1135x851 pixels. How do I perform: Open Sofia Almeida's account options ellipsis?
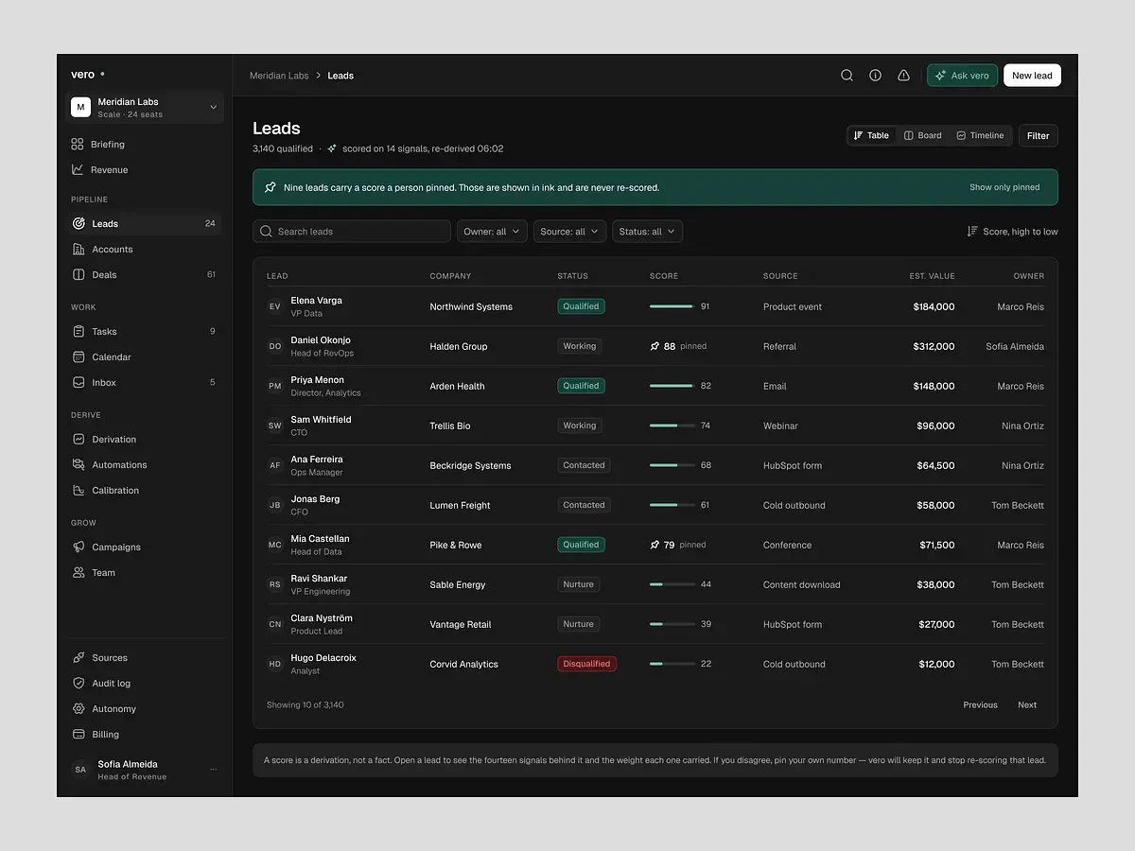pyautogui.click(x=213, y=770)
